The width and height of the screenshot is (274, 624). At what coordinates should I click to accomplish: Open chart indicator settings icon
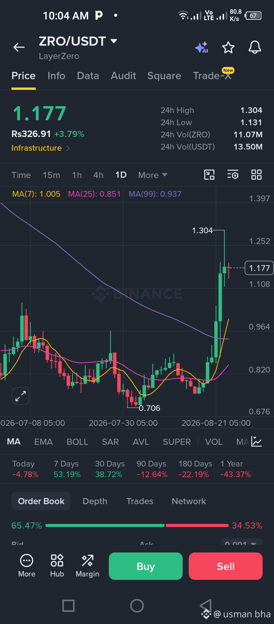coord(233,175)
